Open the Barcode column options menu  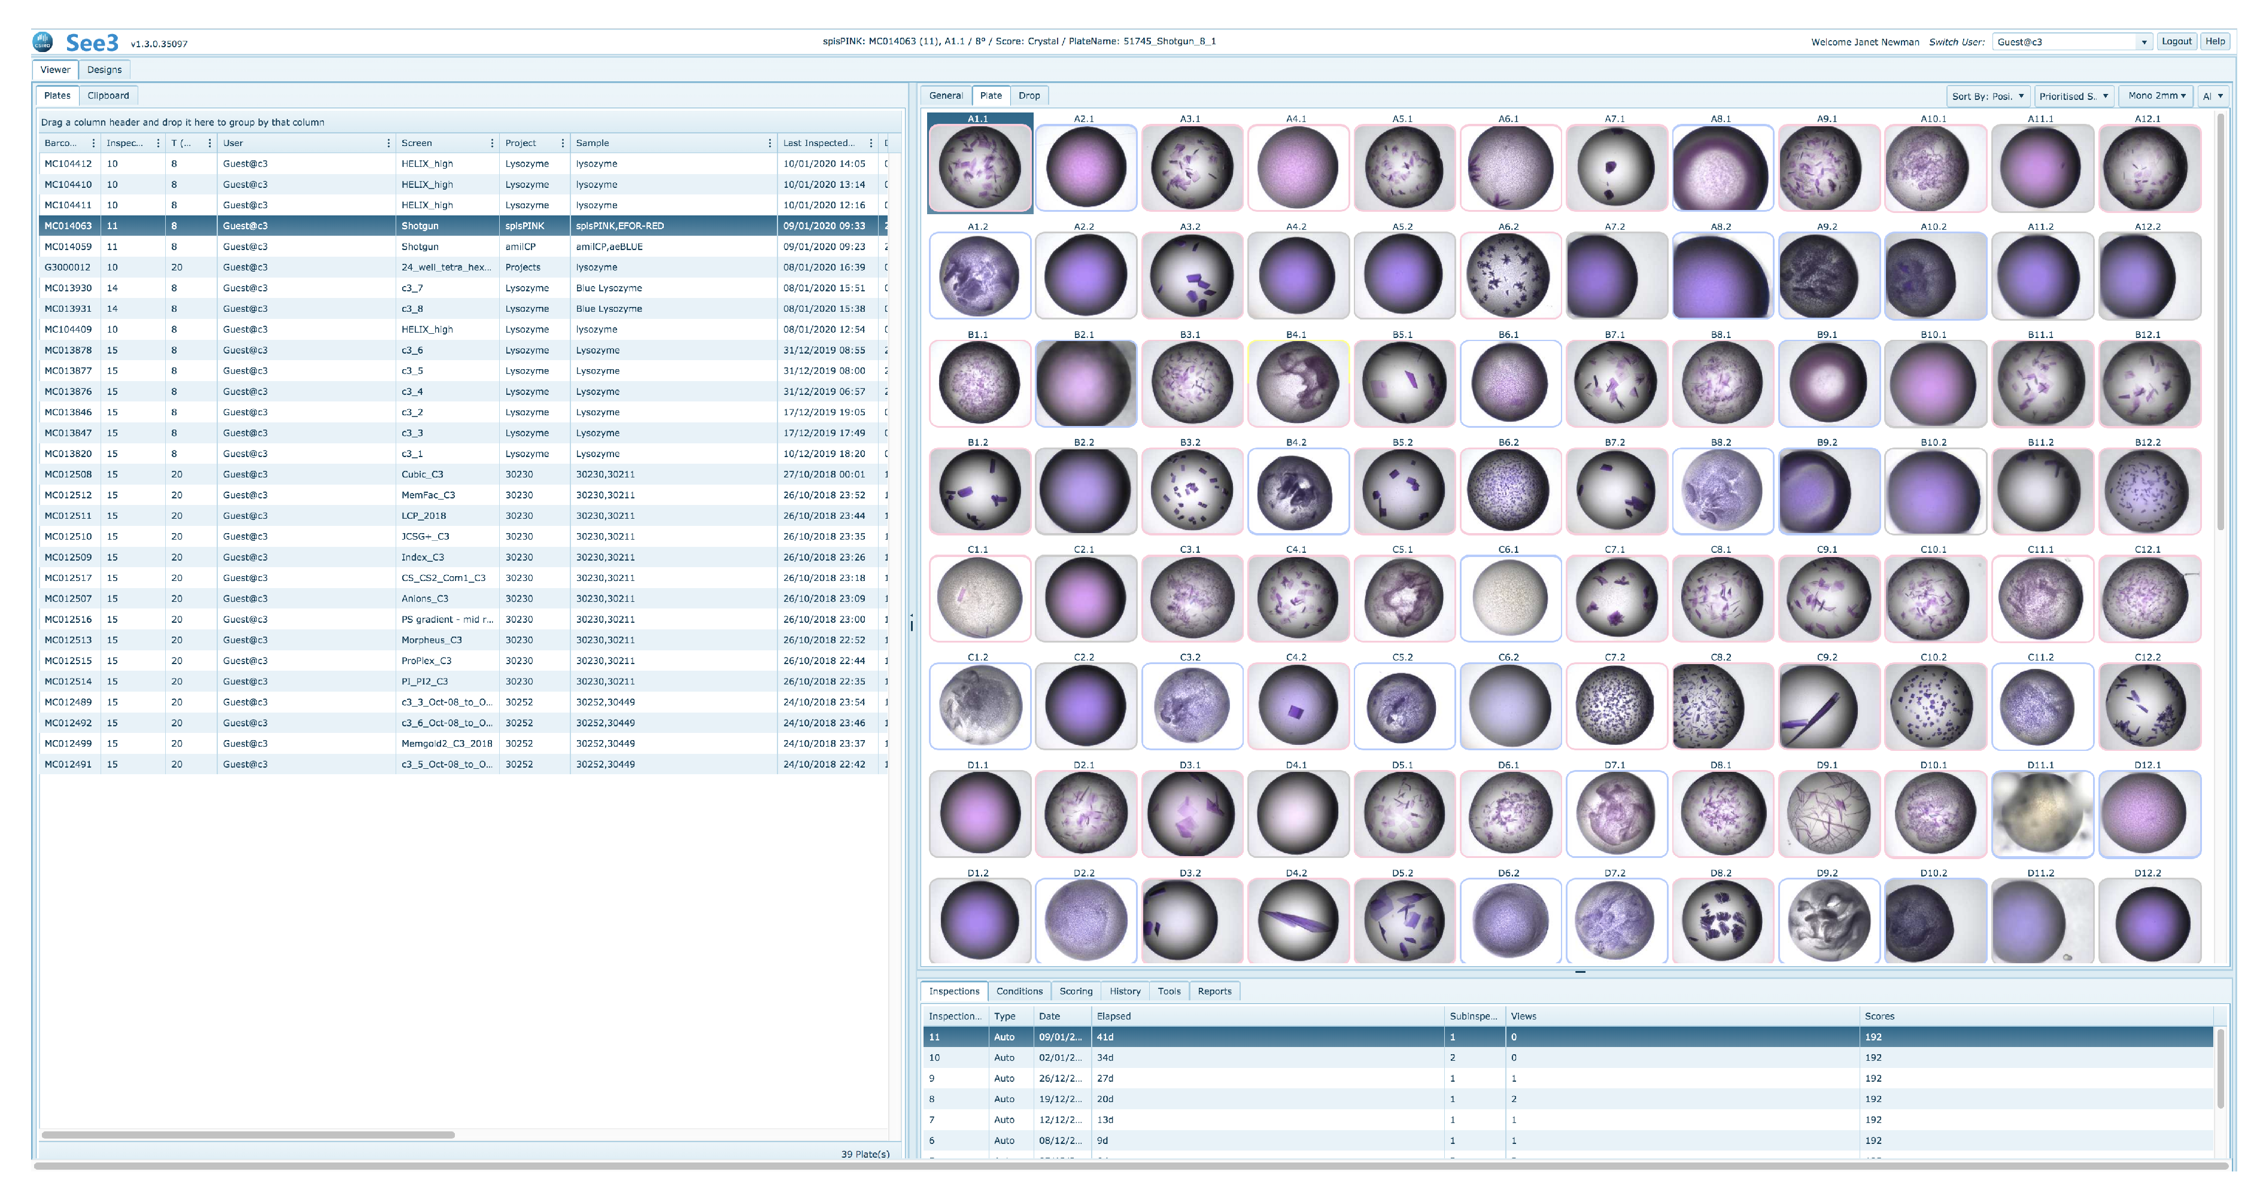point(93,144)
